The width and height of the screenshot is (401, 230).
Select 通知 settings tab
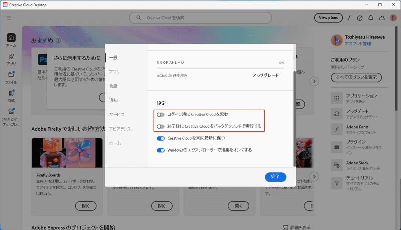[x=114, y=100]
